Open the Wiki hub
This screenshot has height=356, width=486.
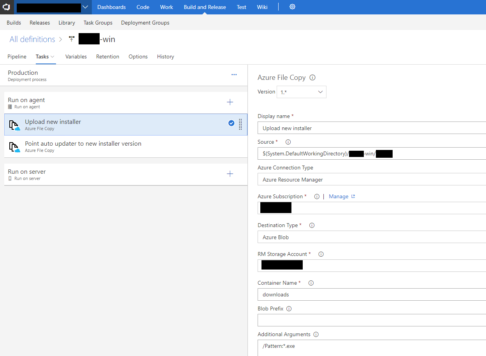(x=262, y=7)
